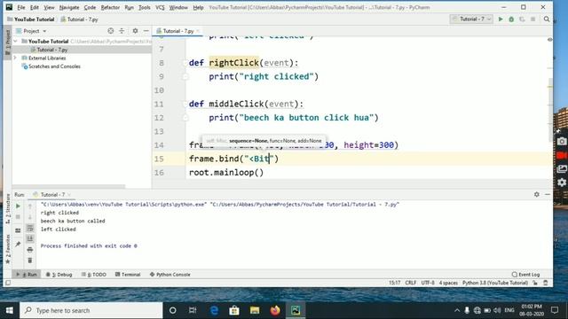Open File Explorer from the taskbar
This screenshot has width=568, height=319.
(255, 310)
